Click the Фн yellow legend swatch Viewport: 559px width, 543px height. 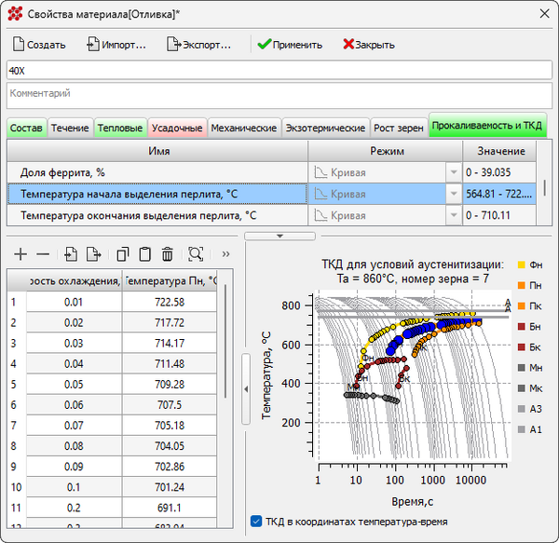[521, 265]
